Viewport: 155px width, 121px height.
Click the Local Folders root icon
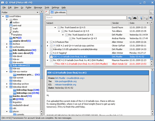tap(7, 16)
